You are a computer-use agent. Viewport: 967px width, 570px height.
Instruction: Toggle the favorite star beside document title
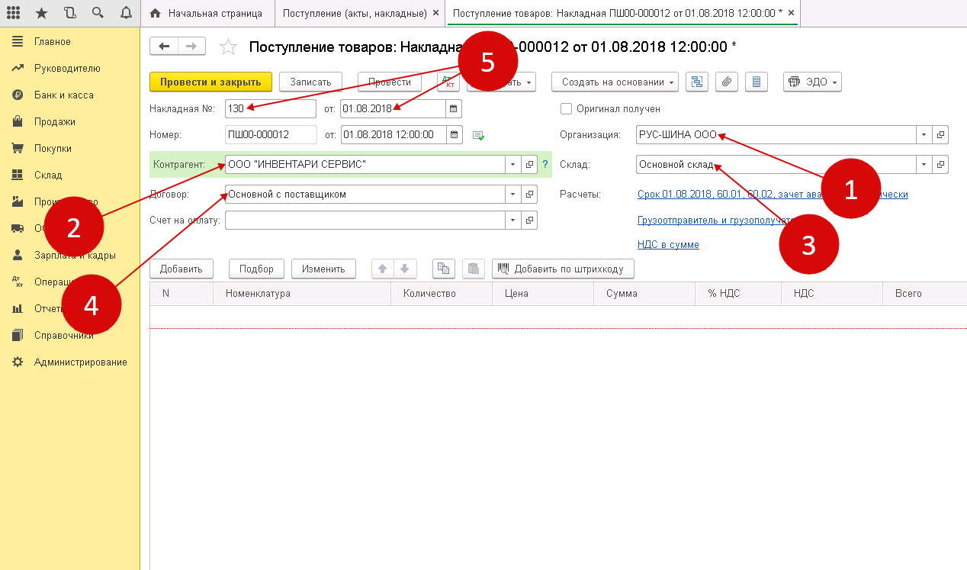(228, 47)
